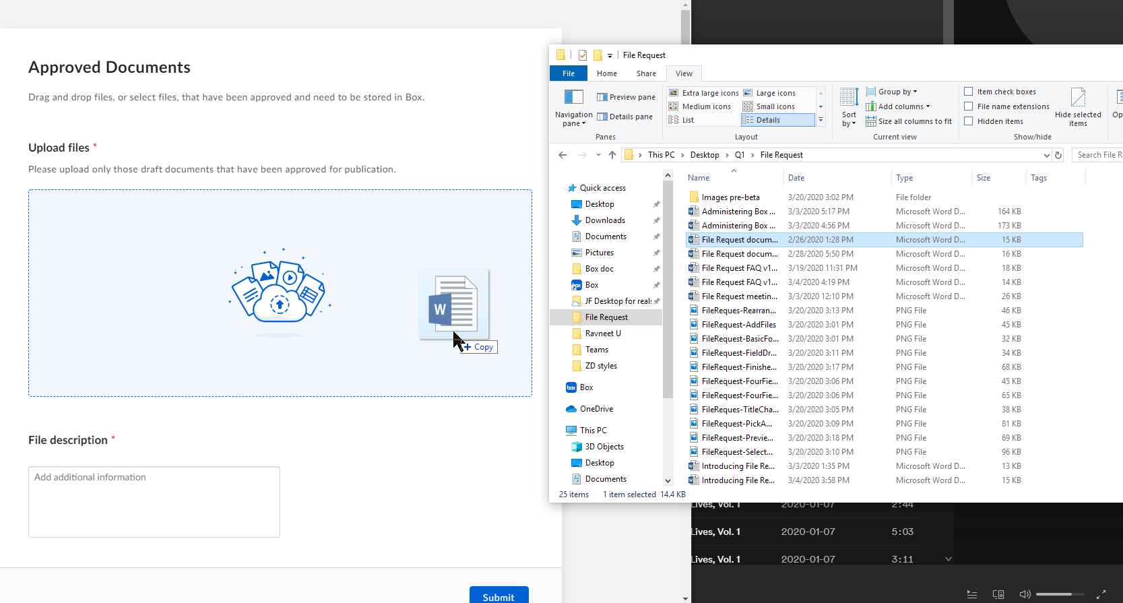Expand the Add columns dropdown
The width and height of the screenshot is (1123, 603).
tap(898, 106)
